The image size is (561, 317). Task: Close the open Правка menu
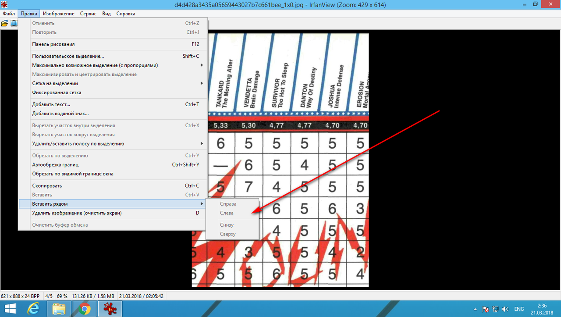click(29, 14)
